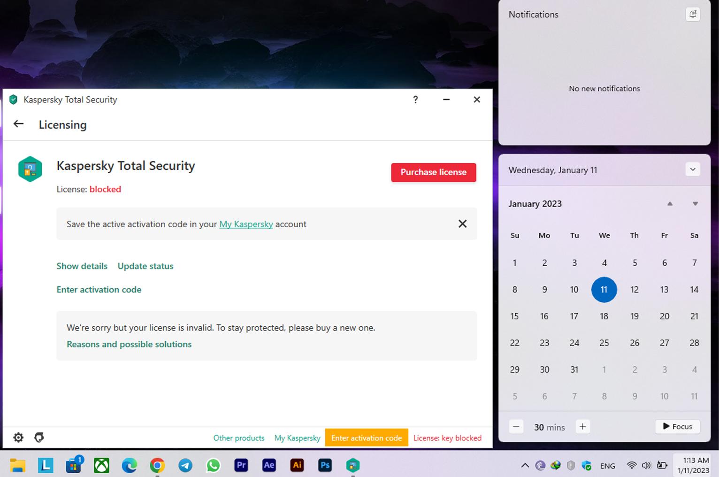Collapse the calendar with chevron button
The image size is (719, 477).
pyautogui.click(x=693, y=169)
